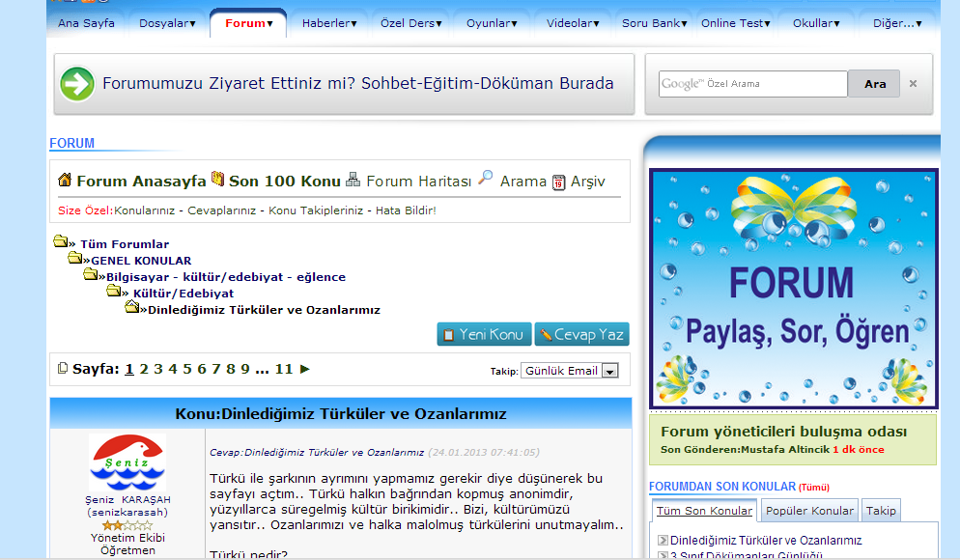The height and width of the screenshot is (560, 960).
Task: Close the Google search box with X
Action: tap(913, 84)
